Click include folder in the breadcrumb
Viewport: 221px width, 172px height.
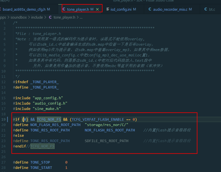pos(37,17)
